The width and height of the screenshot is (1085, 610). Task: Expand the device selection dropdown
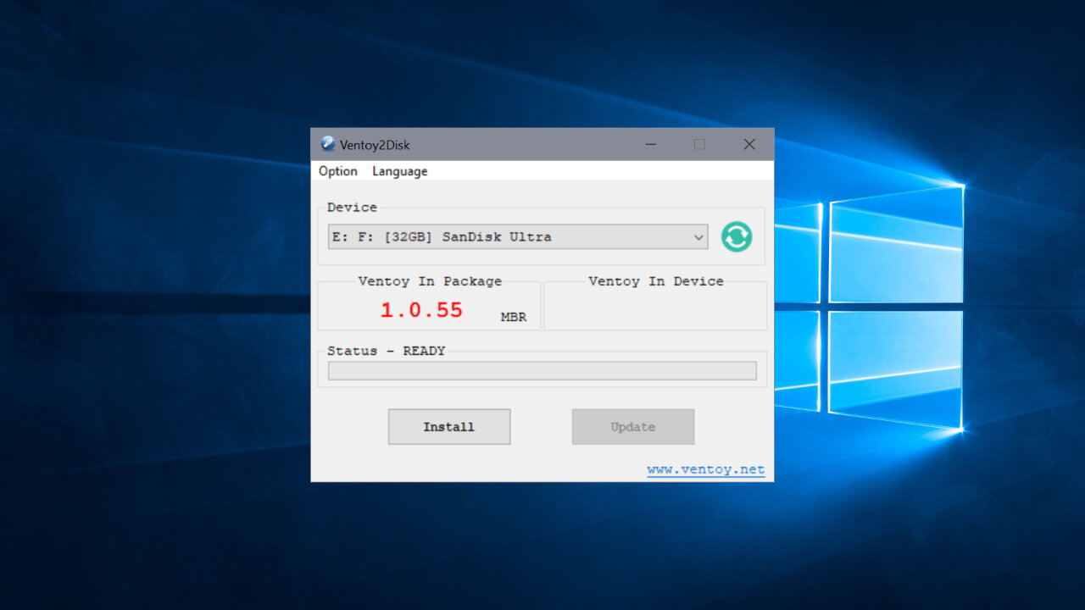(x=698, y=237)
